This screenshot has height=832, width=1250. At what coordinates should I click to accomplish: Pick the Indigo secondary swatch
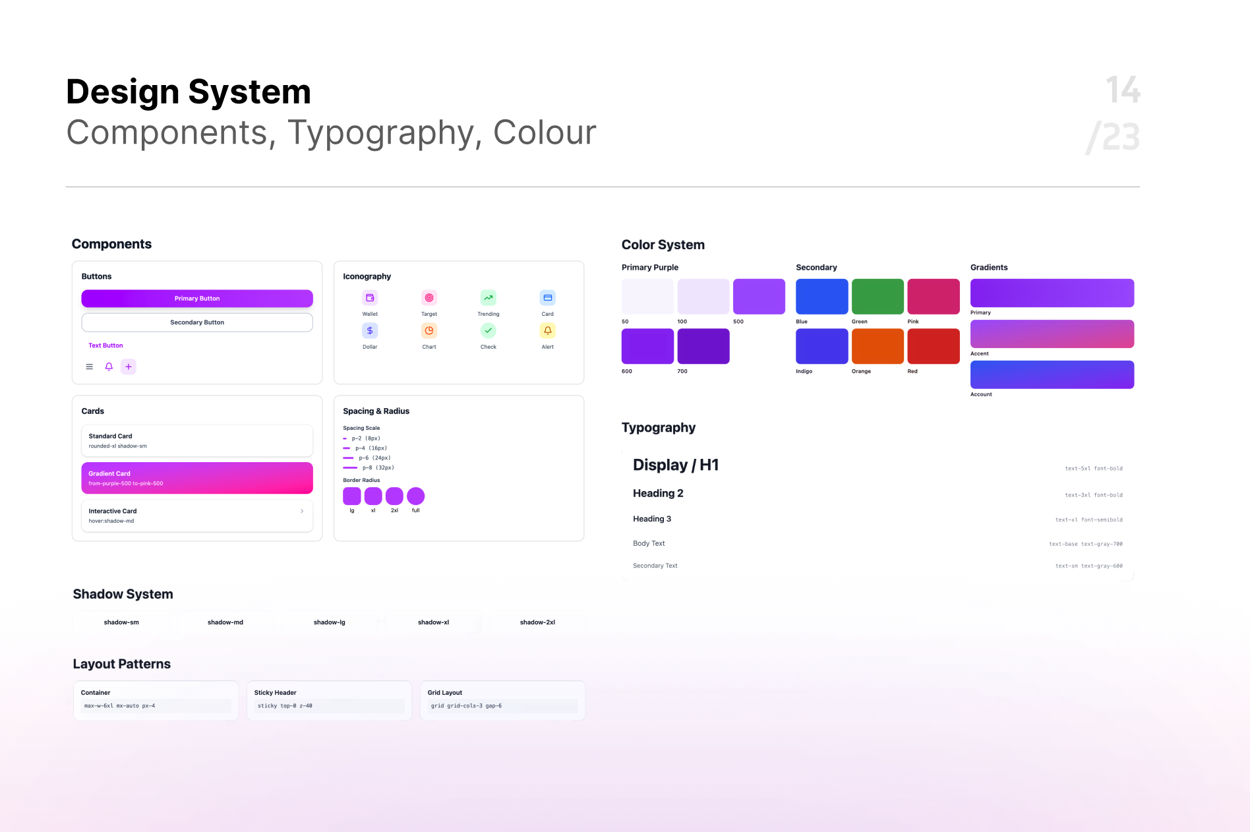pyautogui.click(x=822, y=346)
